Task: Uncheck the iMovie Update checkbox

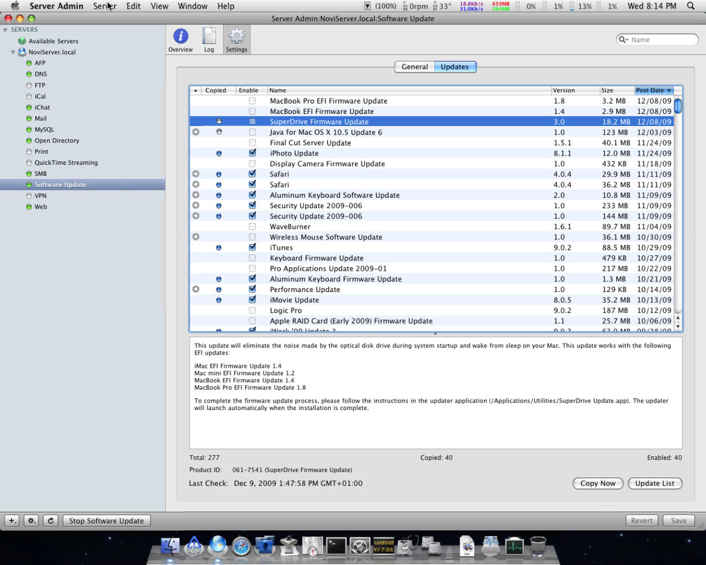Action: point(252,300)
